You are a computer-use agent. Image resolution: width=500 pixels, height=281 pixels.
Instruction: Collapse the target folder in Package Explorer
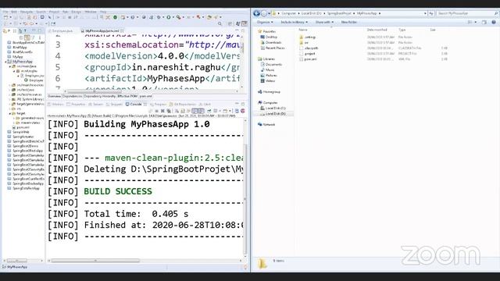pyautogui.click(x=10, y=113)
